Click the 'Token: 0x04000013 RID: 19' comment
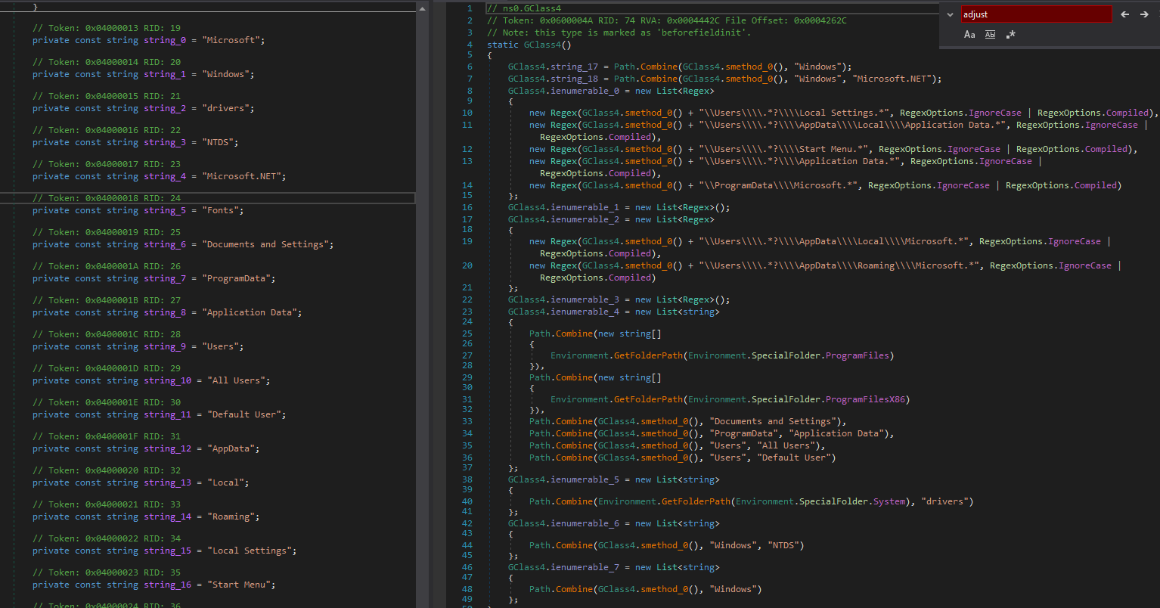The height and width of the screenshot is (608, 1160). tap(107, 28)
